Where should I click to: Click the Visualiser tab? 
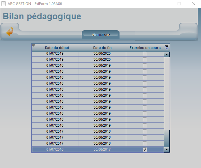(101, 35)
